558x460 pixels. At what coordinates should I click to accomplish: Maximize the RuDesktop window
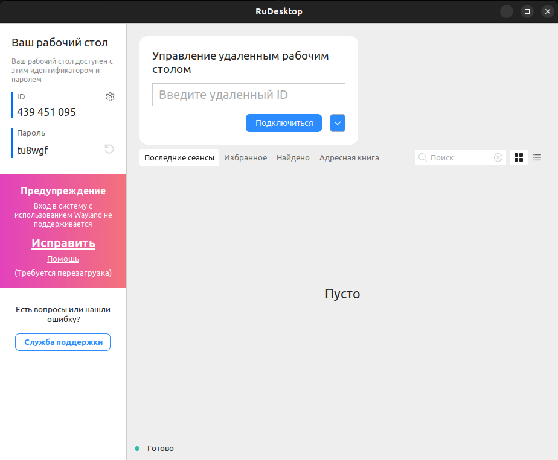pyautogui.click(x=527, y=11)
